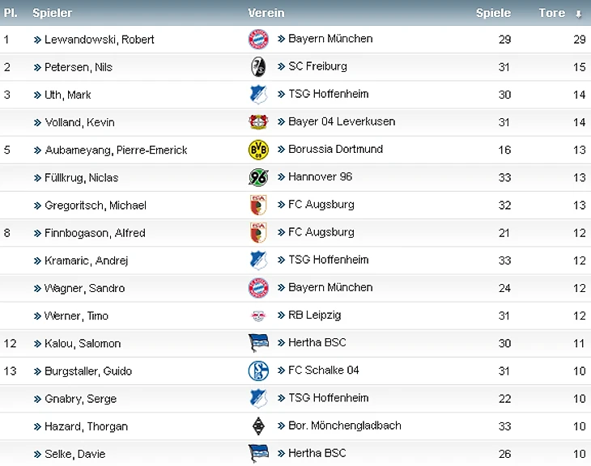
Task: Open player link Werner, Timo
Action: (x=76, y=316)
